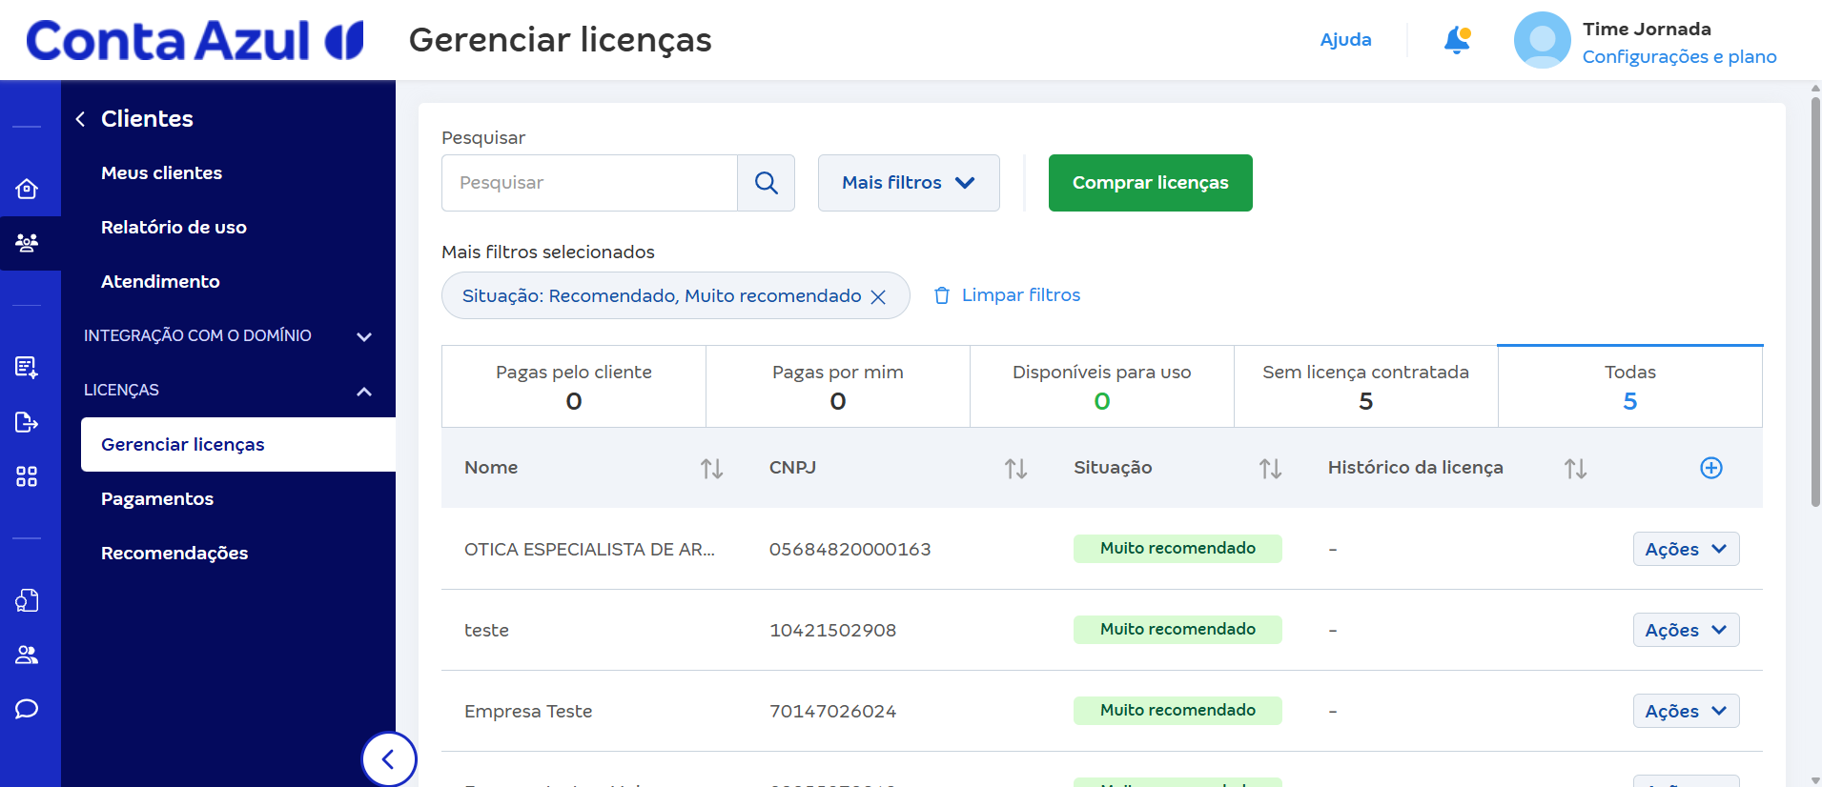The image size is (1822, 787).
Task: Click the trash icon beside Limpar filtros
Action: pyautogui.click(x=942, y=295)
